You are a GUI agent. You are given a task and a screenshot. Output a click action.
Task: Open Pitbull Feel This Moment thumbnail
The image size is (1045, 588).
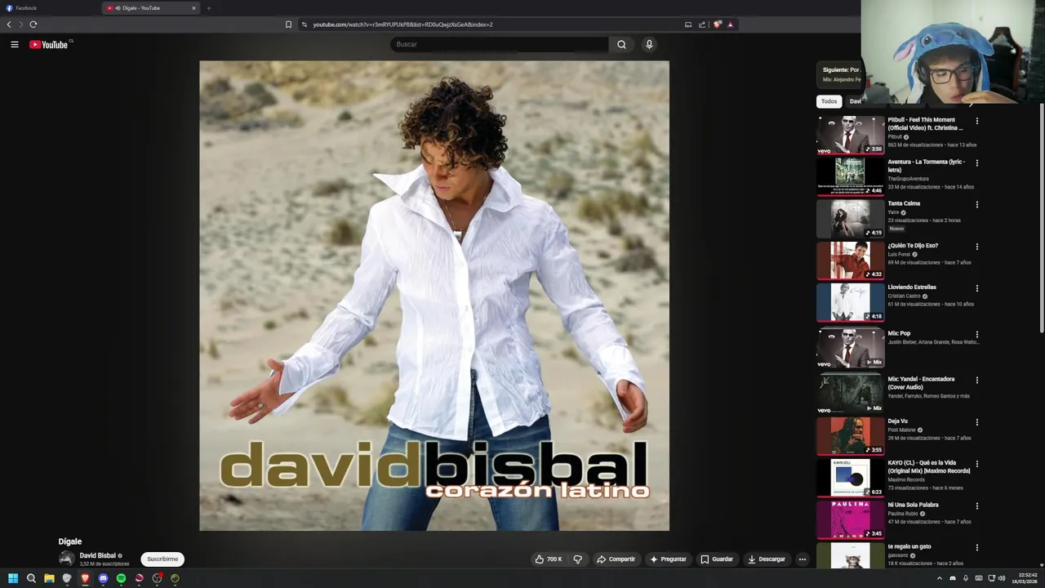[x=850, y=135]
